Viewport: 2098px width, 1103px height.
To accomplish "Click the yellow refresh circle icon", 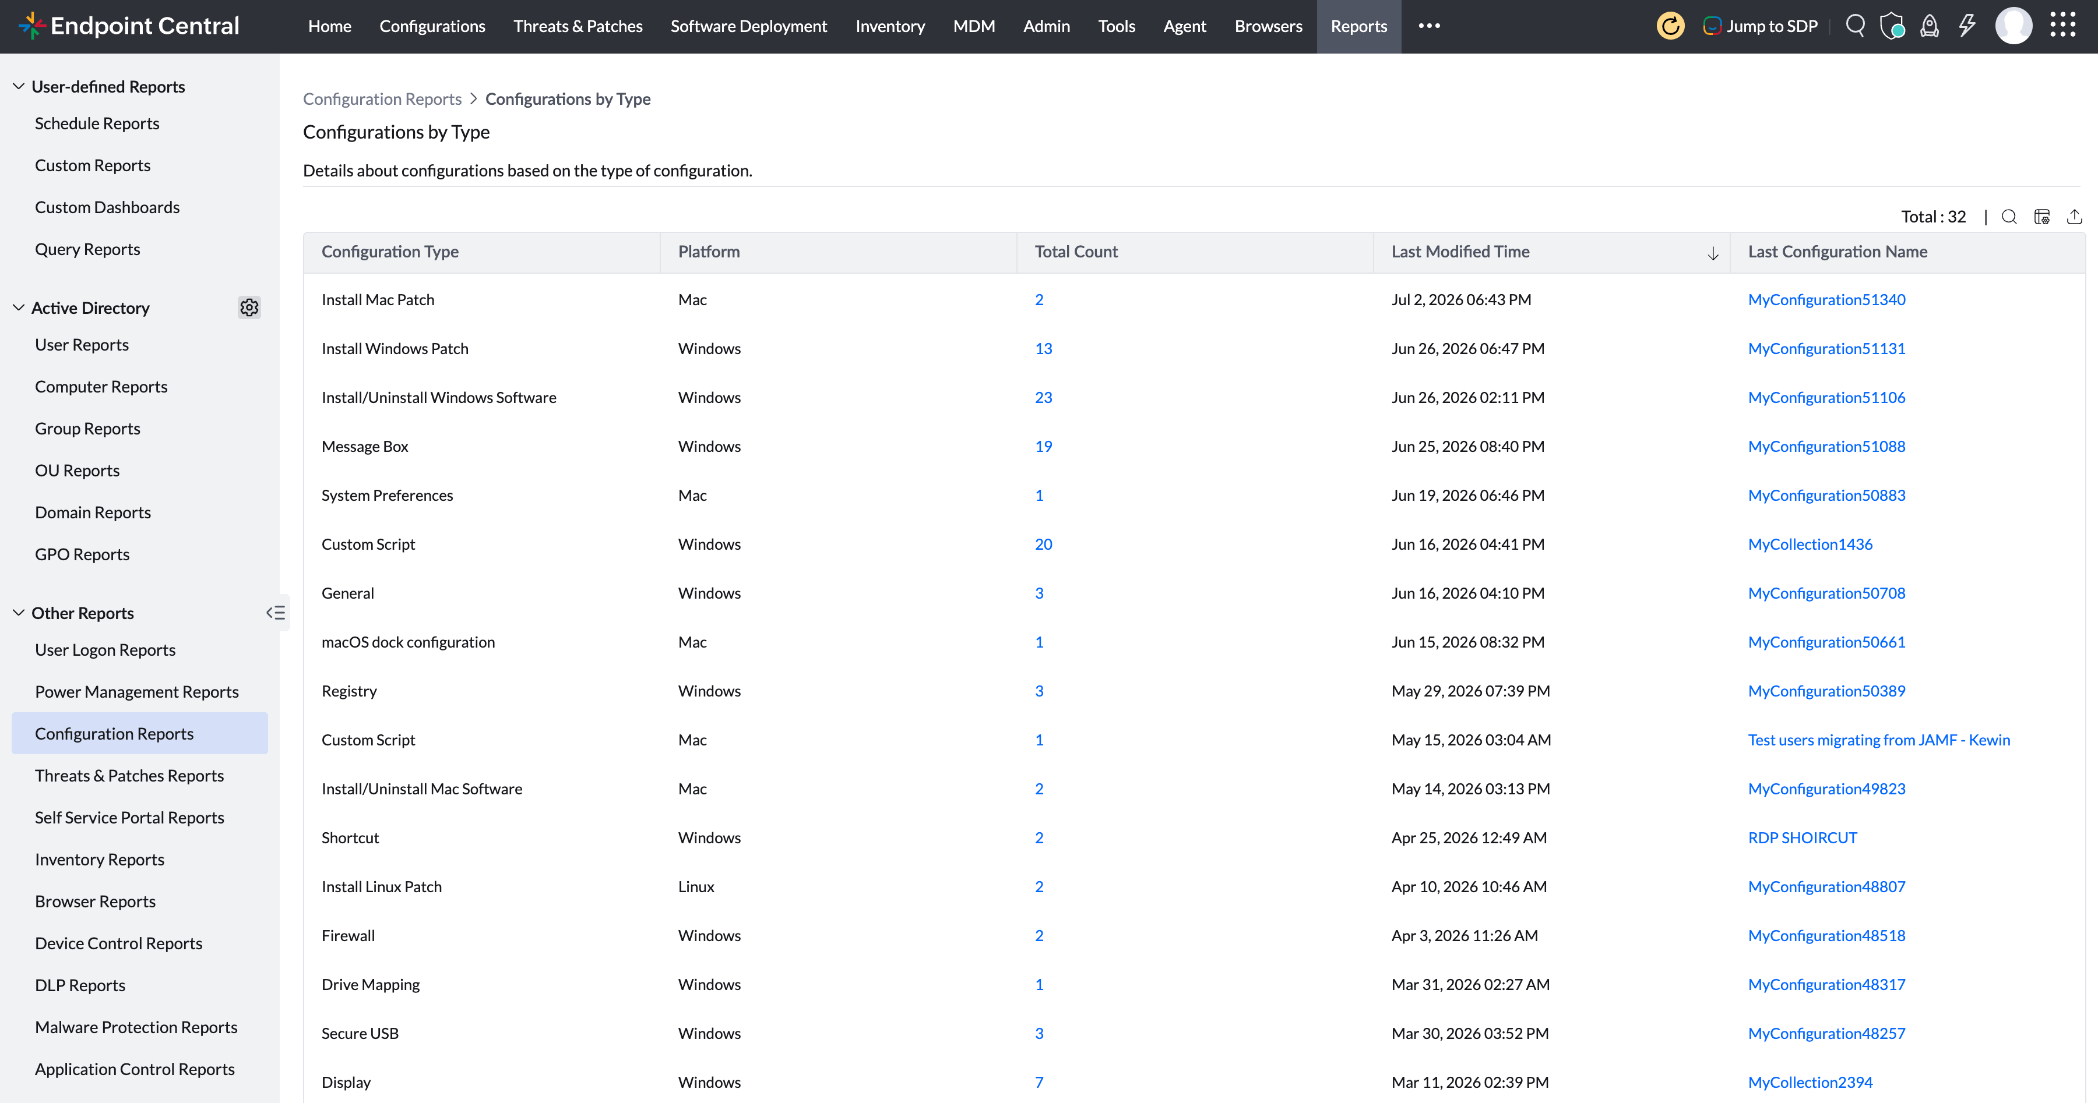I will [1670, 26].
